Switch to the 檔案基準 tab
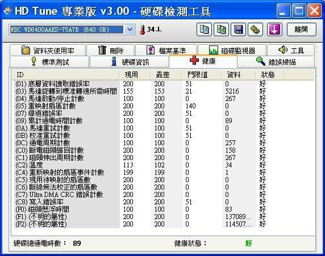The image size is (325, 256). tap(166, 51)
